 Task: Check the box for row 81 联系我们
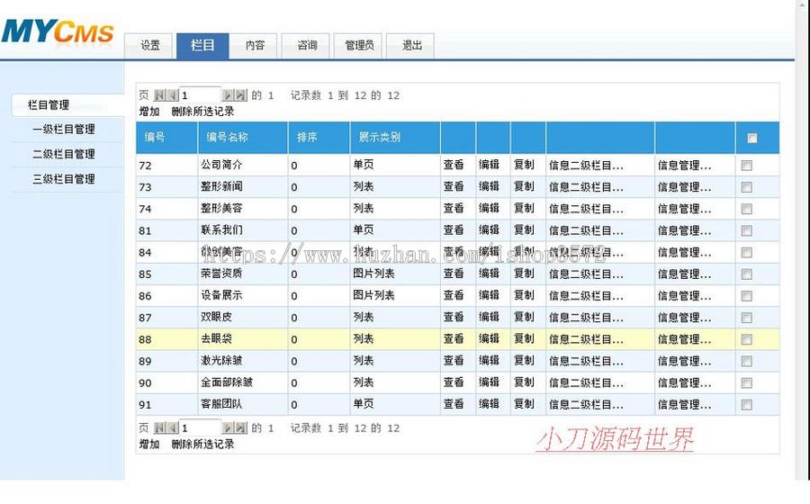coord(746,230)
